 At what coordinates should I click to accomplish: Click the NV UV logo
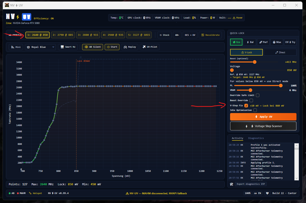pyautogui.click(x=18, y=17)
